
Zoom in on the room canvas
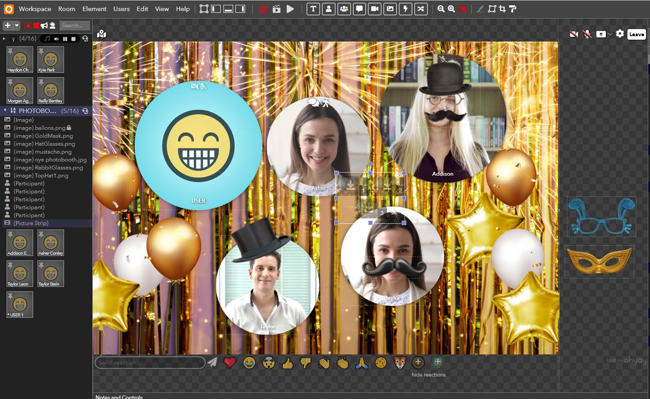(451, 9)
